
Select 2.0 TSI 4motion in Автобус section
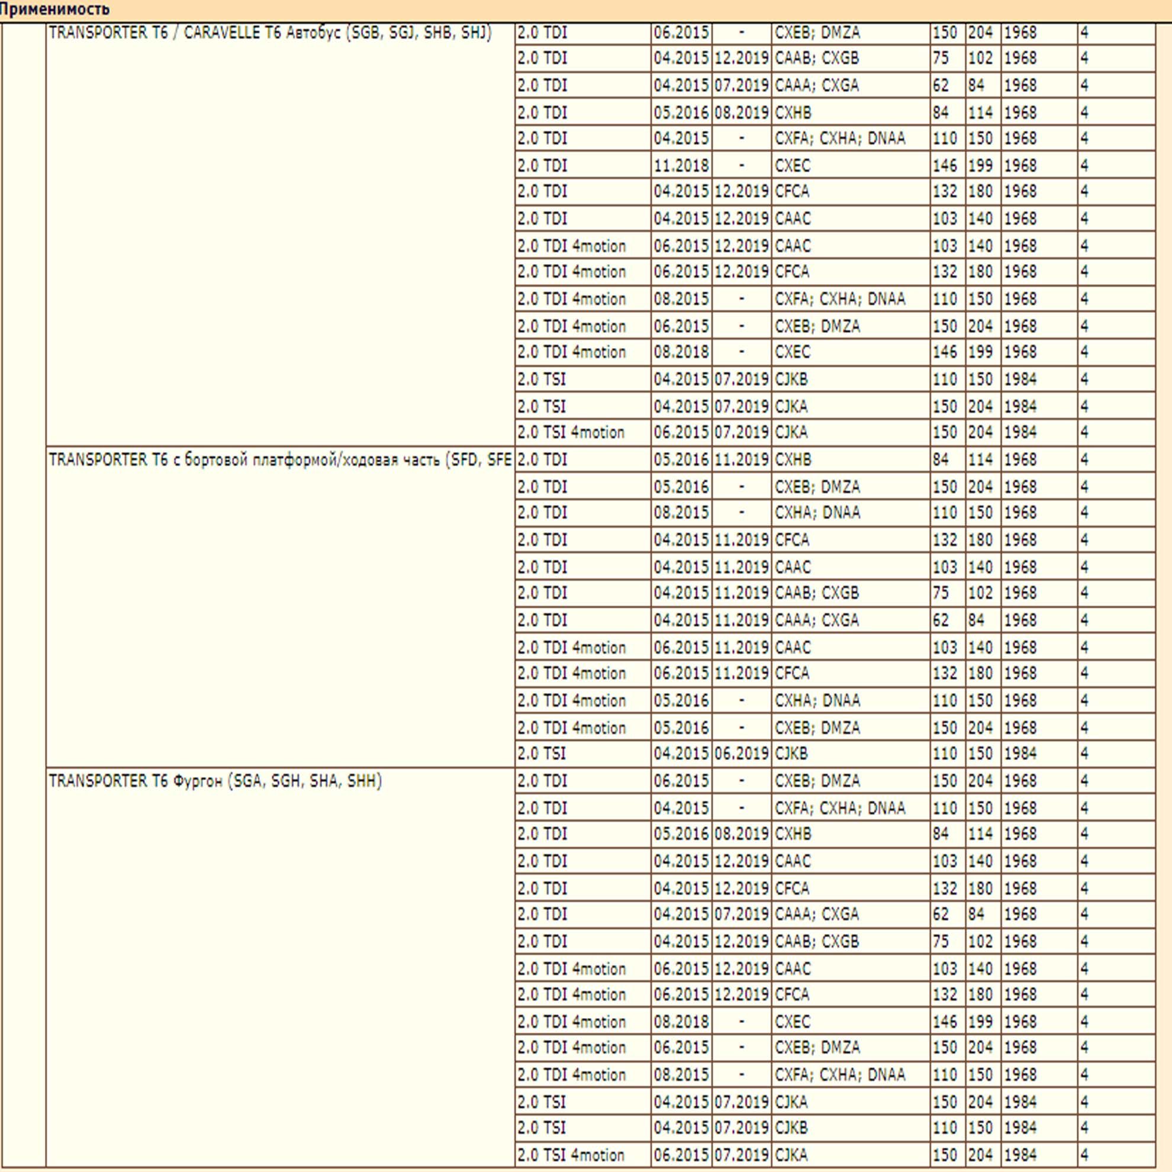(x=571, y=433)
